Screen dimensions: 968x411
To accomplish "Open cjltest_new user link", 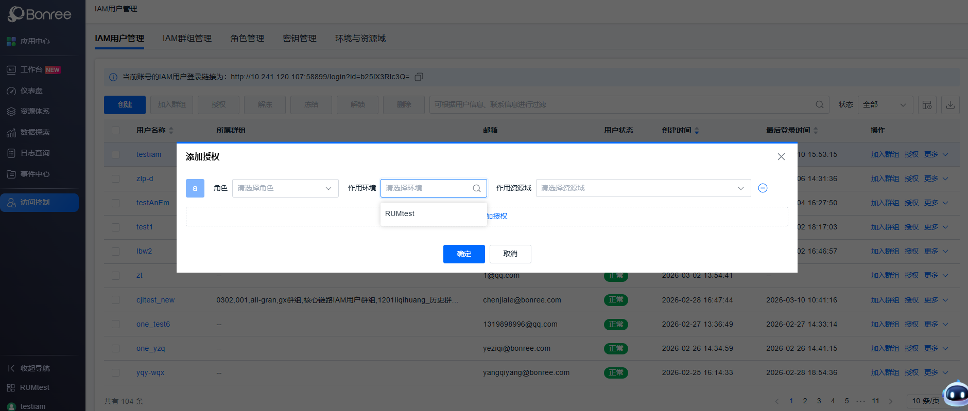I will 155,300.
